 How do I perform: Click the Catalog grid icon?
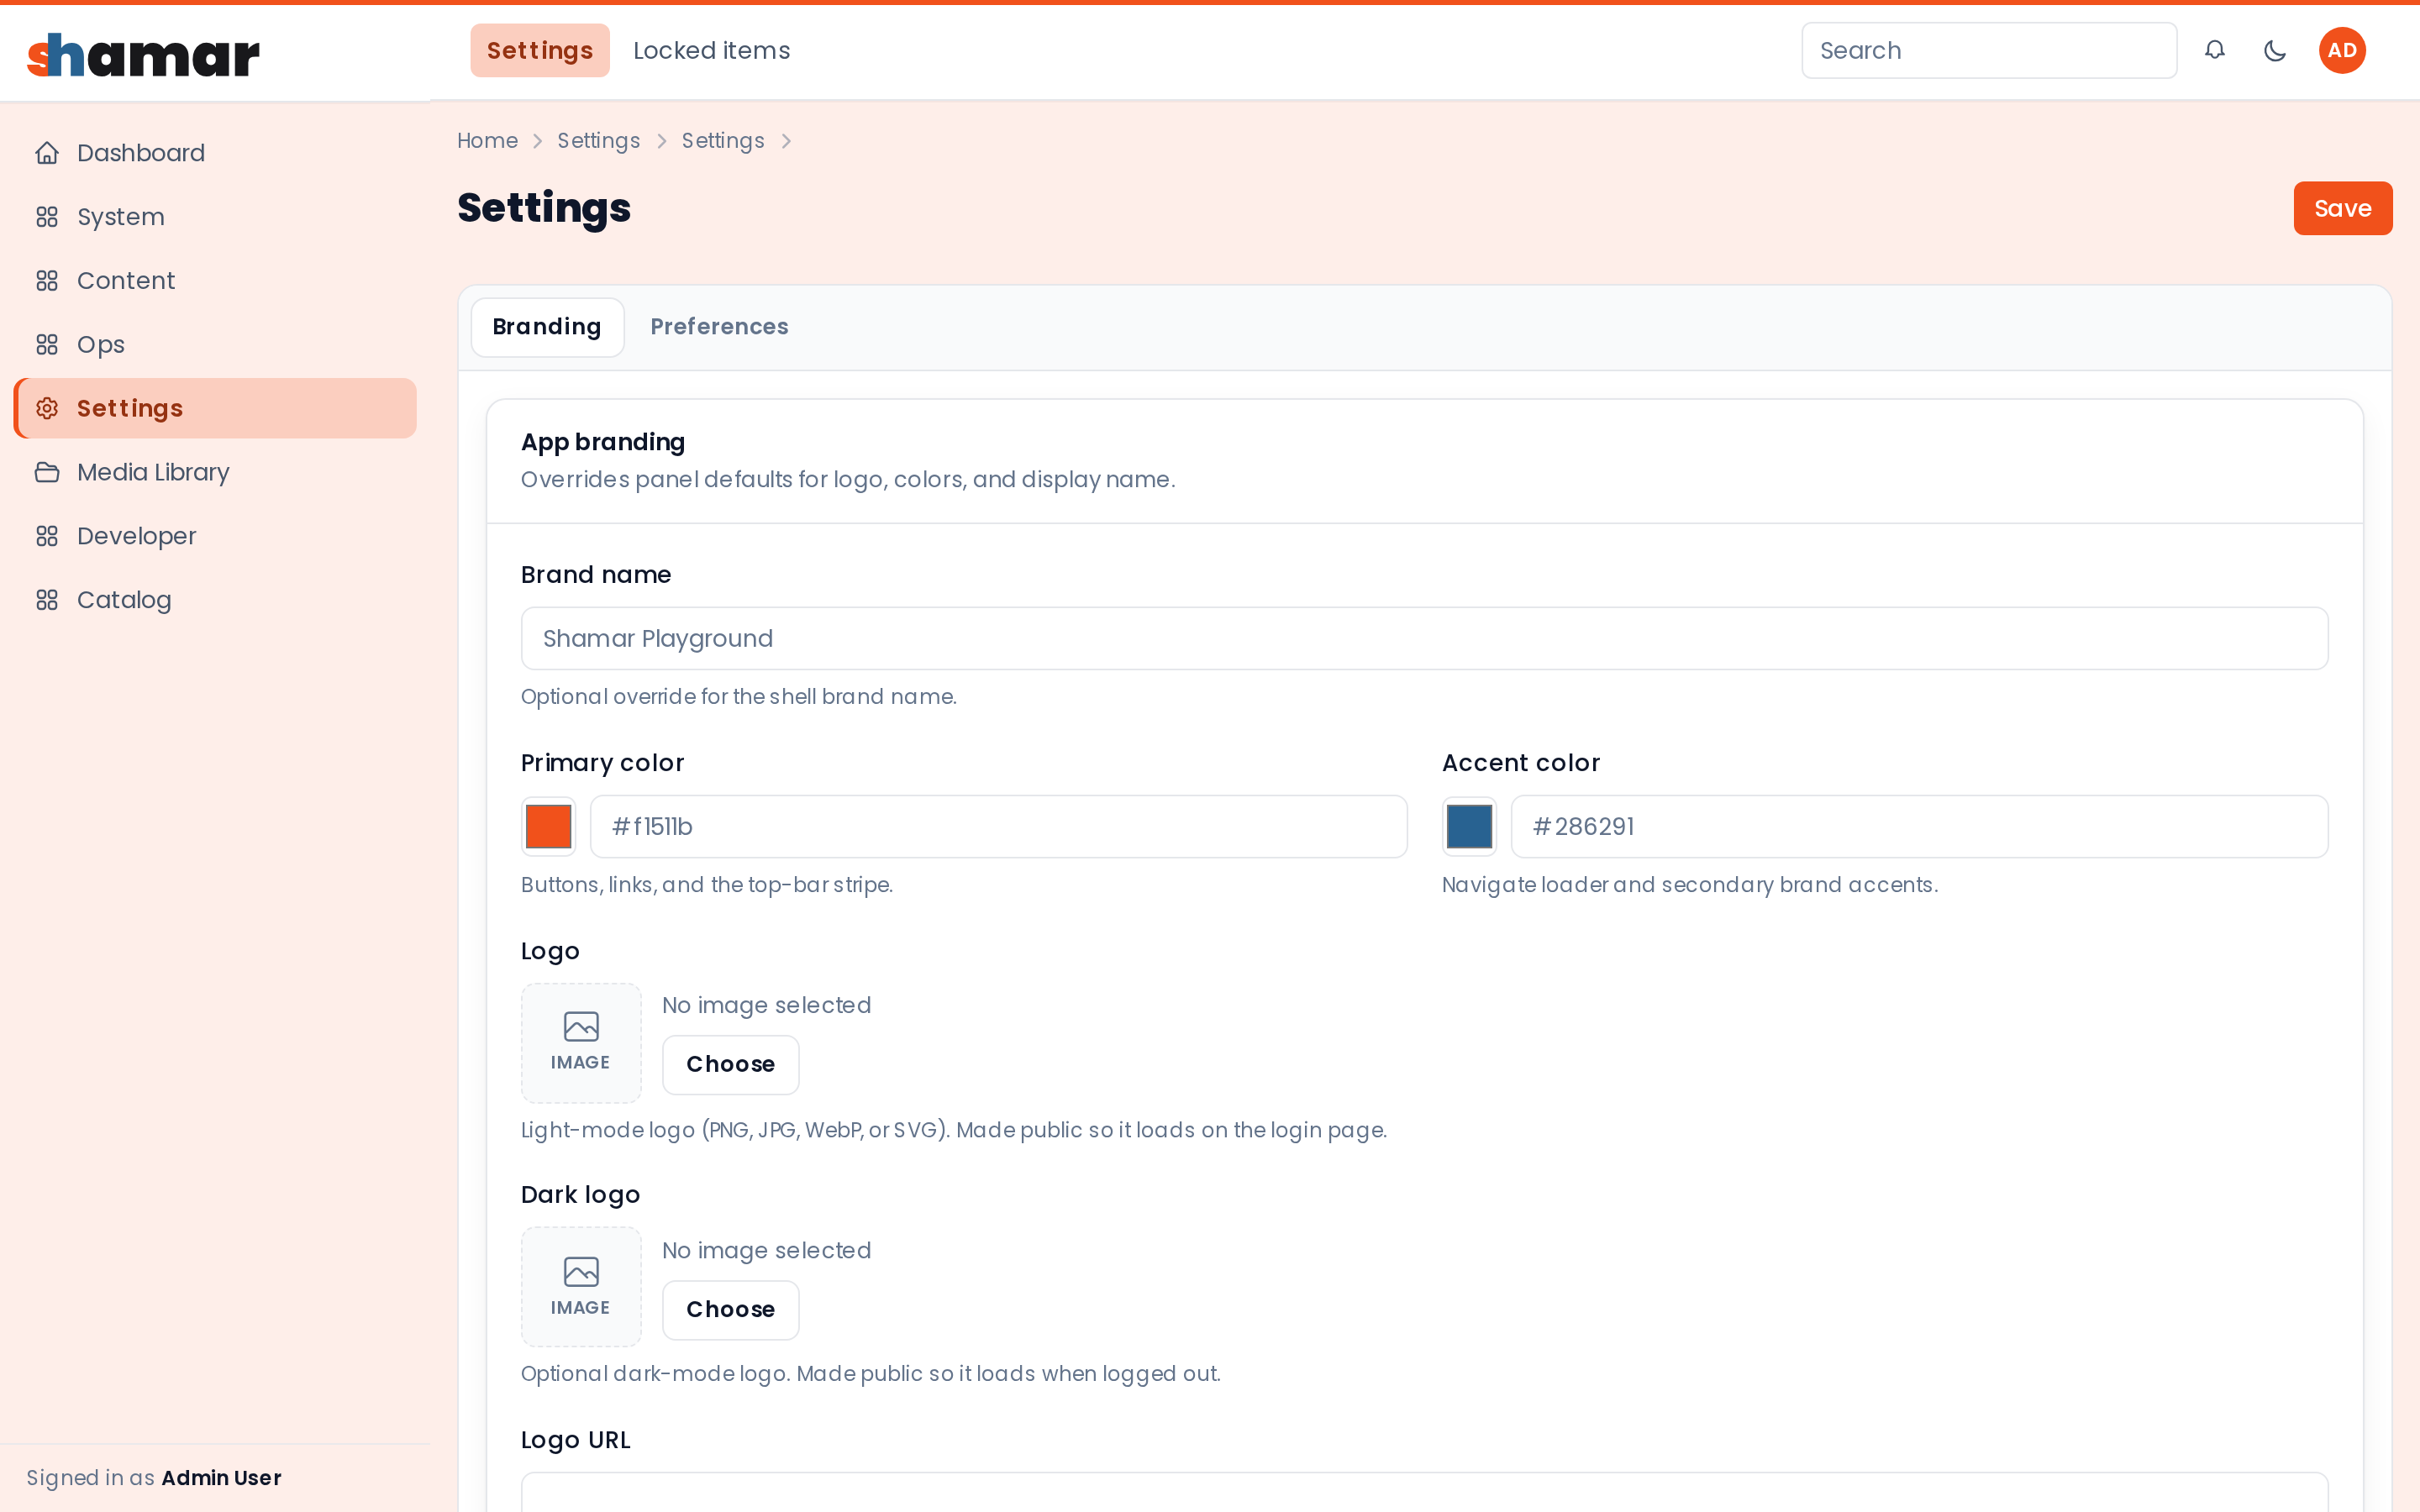pyautogui.click(x=47, y=600)
